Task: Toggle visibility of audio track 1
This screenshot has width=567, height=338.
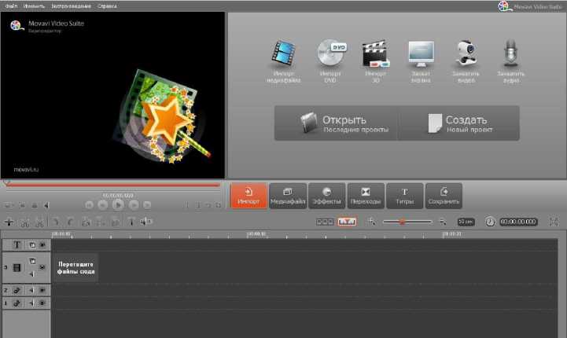Action: click(42, 303)
